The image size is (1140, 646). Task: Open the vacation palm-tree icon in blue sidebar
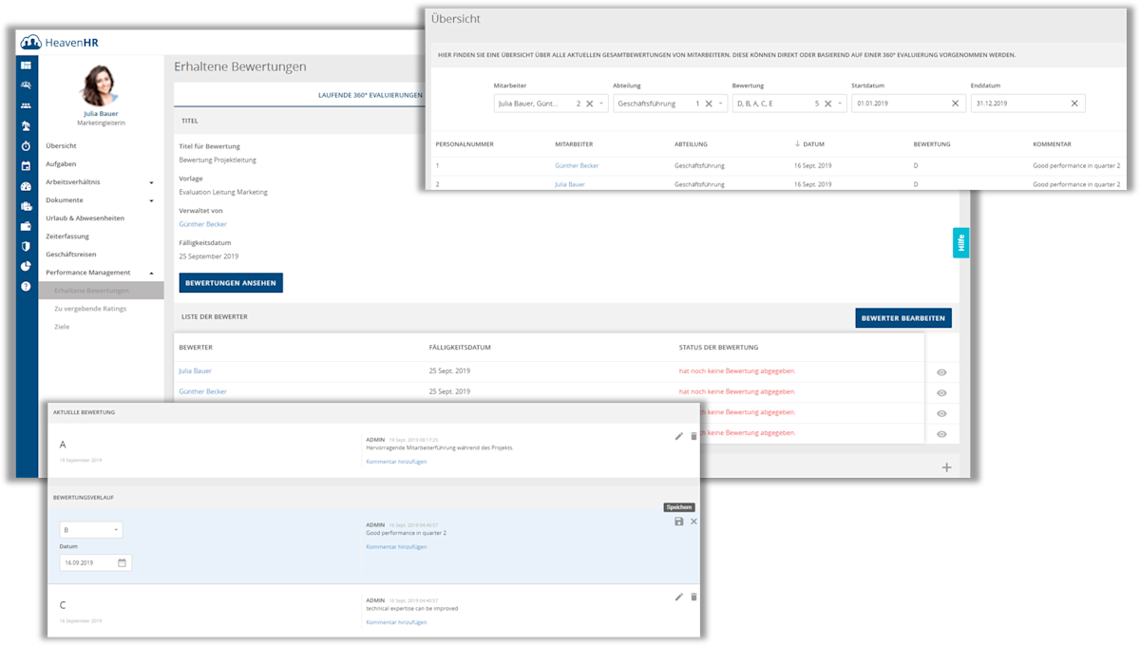click(26, 125)
